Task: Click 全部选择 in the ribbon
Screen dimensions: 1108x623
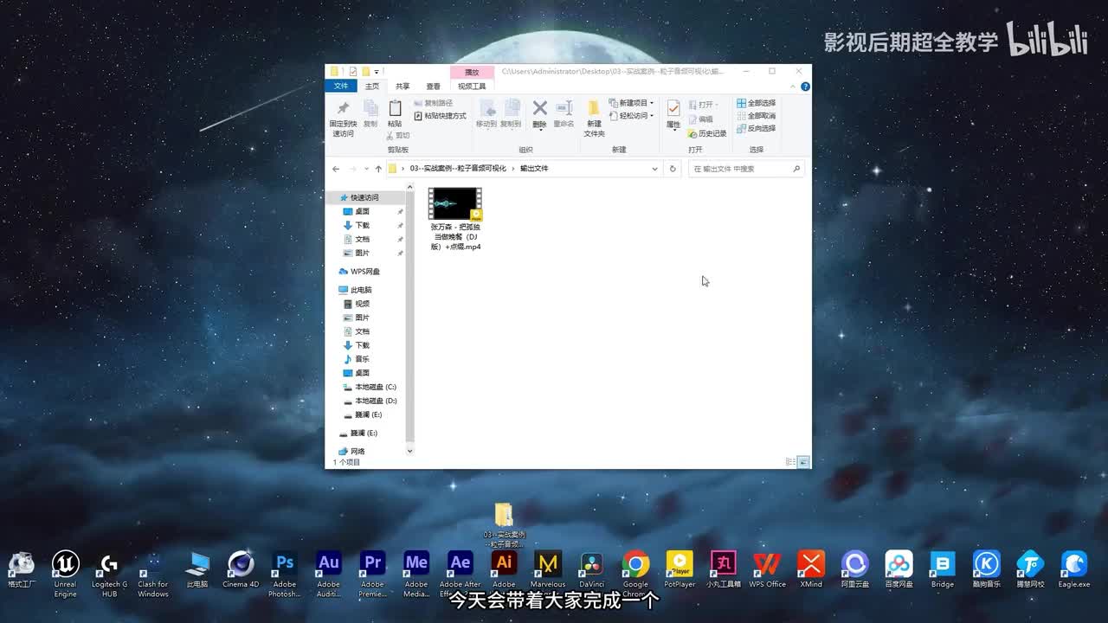Action: click(756, 103)
